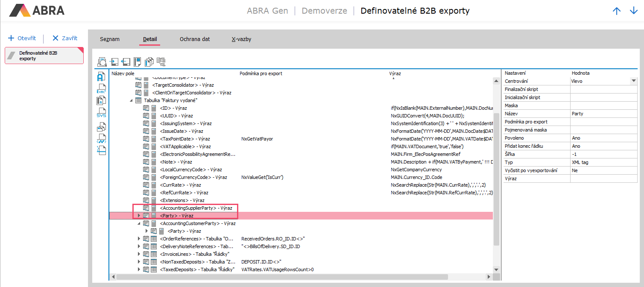Click the left-arrow export icon in the toolbar

126,62
